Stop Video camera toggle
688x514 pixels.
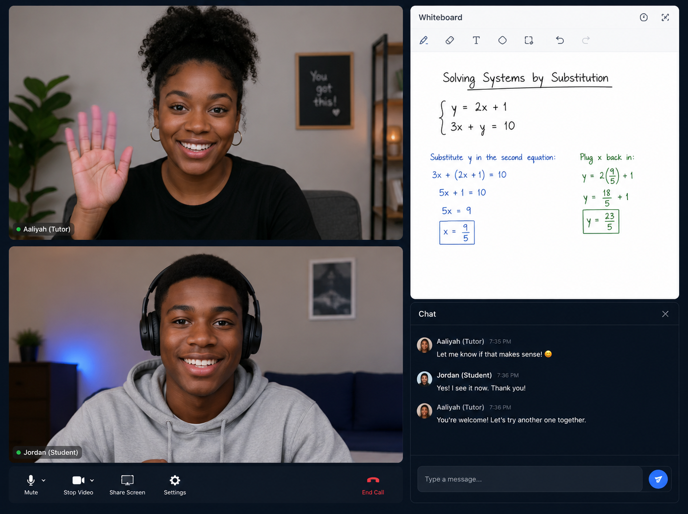[79, 485]
